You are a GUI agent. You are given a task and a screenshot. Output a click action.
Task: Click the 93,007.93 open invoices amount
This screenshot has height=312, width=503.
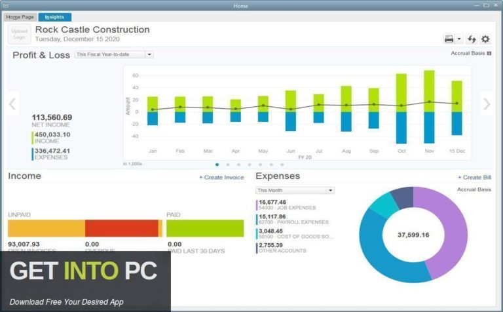(24, 244)
